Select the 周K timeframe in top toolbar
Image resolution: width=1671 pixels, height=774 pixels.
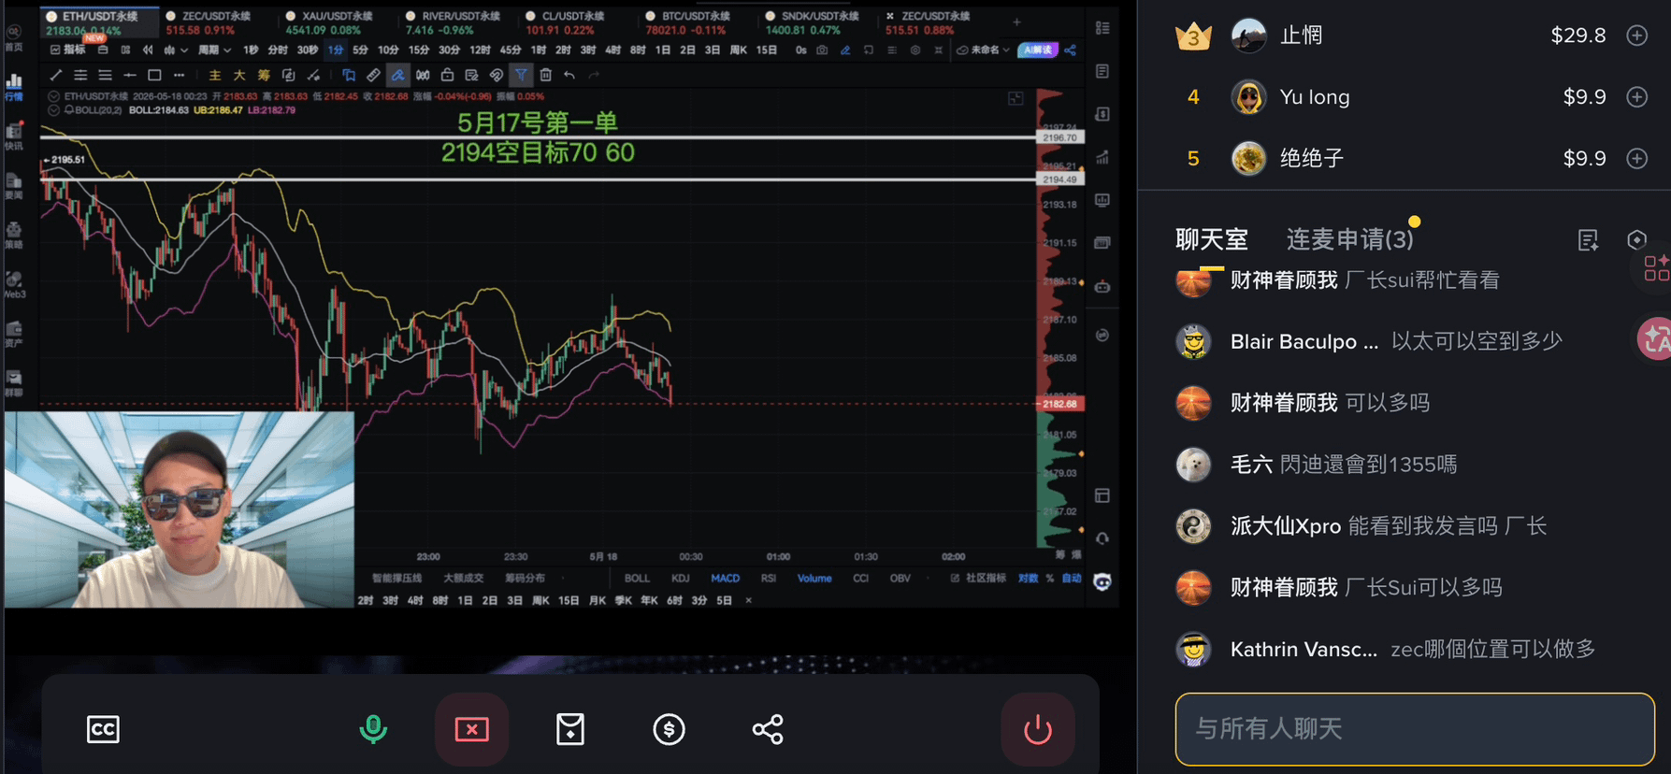tap(738, 50)
